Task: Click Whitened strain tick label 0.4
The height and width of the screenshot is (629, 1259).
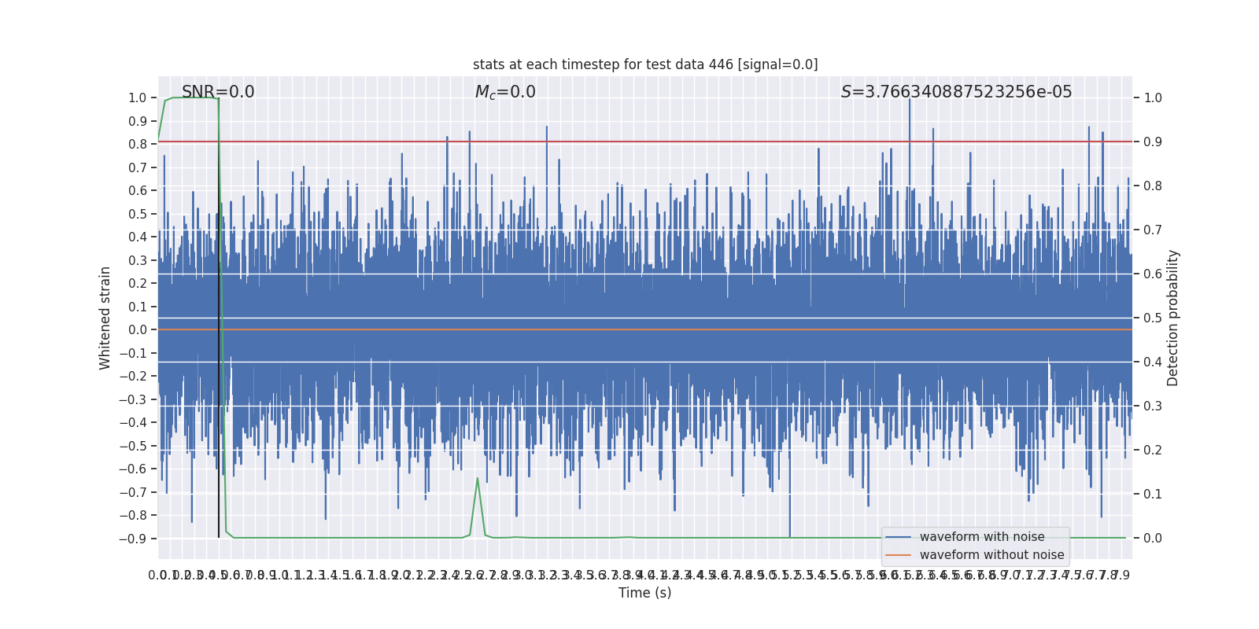Action: click(138, 237)
